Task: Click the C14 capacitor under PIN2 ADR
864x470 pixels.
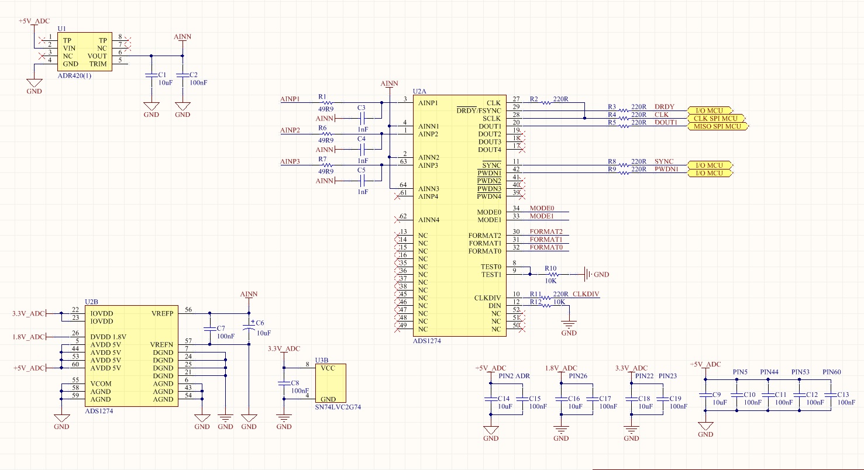Action: point(490,399)
